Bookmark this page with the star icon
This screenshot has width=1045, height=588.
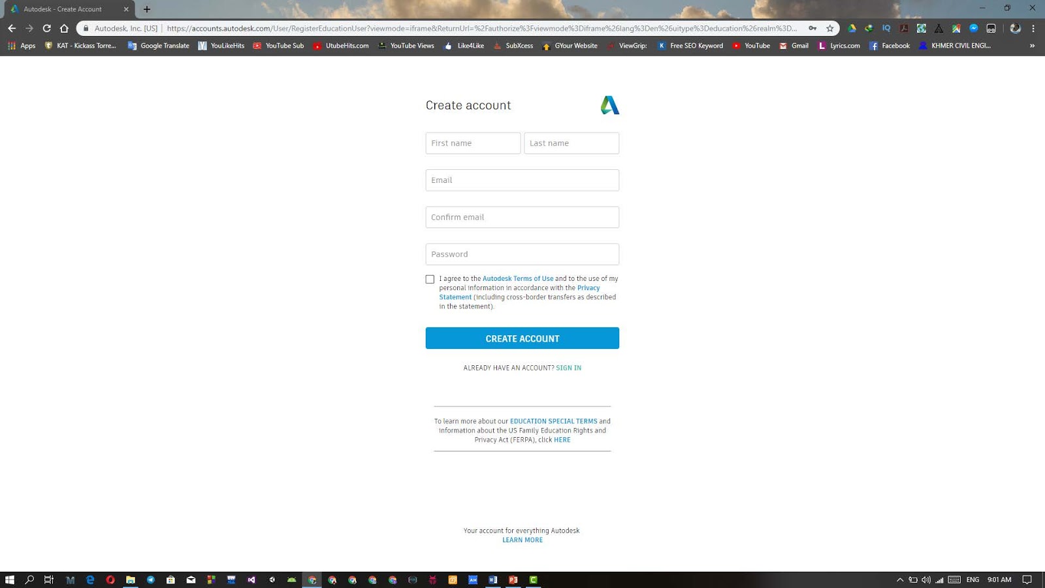[x=828, y=28]
